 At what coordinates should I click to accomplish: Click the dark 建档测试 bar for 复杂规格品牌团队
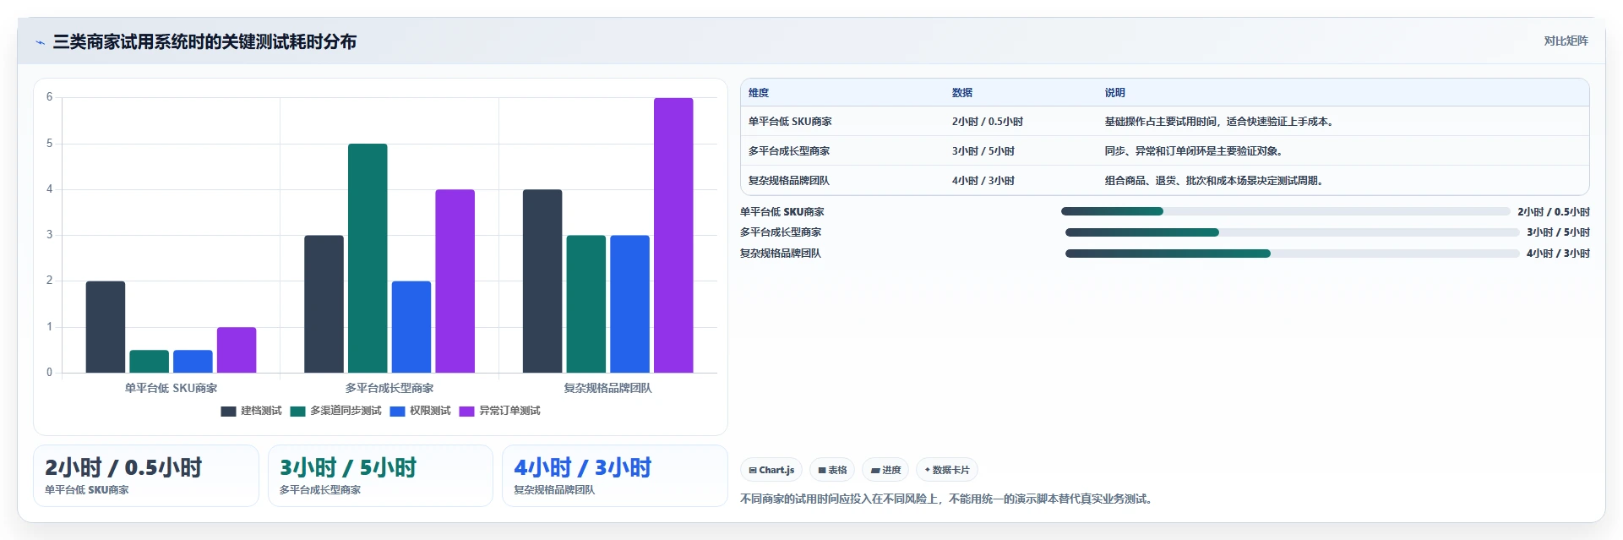click(542, 281)
